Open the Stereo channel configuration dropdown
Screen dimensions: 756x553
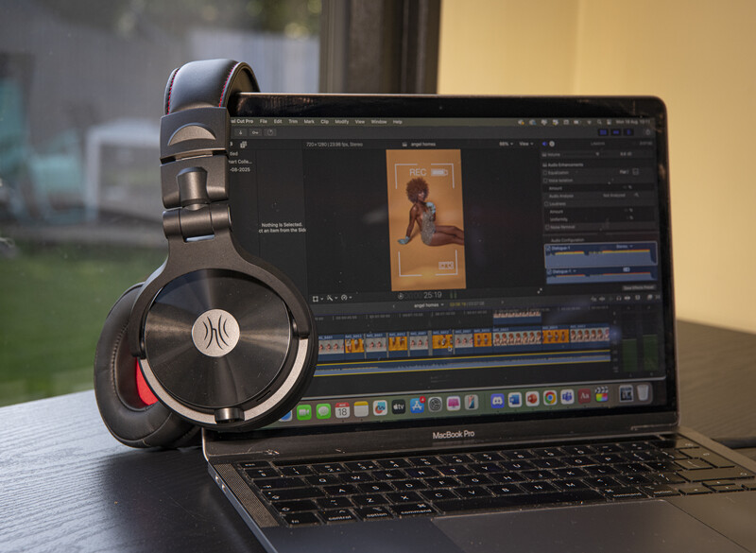(x=625, y=247)
